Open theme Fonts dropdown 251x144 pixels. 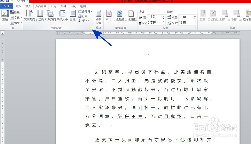tap(16, 18)
